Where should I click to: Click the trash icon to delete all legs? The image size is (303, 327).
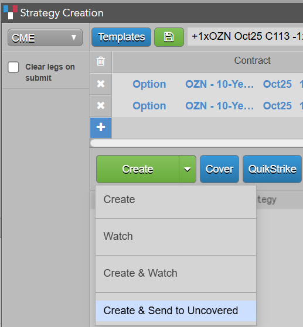tap(101, 61)
